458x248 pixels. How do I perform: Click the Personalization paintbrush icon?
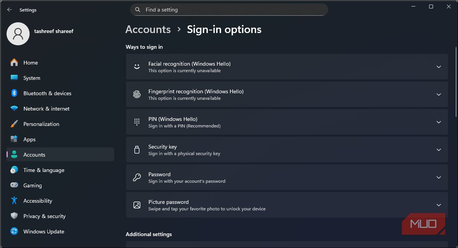click(14, 124)
